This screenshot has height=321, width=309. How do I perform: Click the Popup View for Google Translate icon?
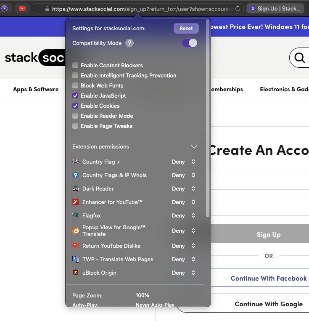click(x=76, y=231)
